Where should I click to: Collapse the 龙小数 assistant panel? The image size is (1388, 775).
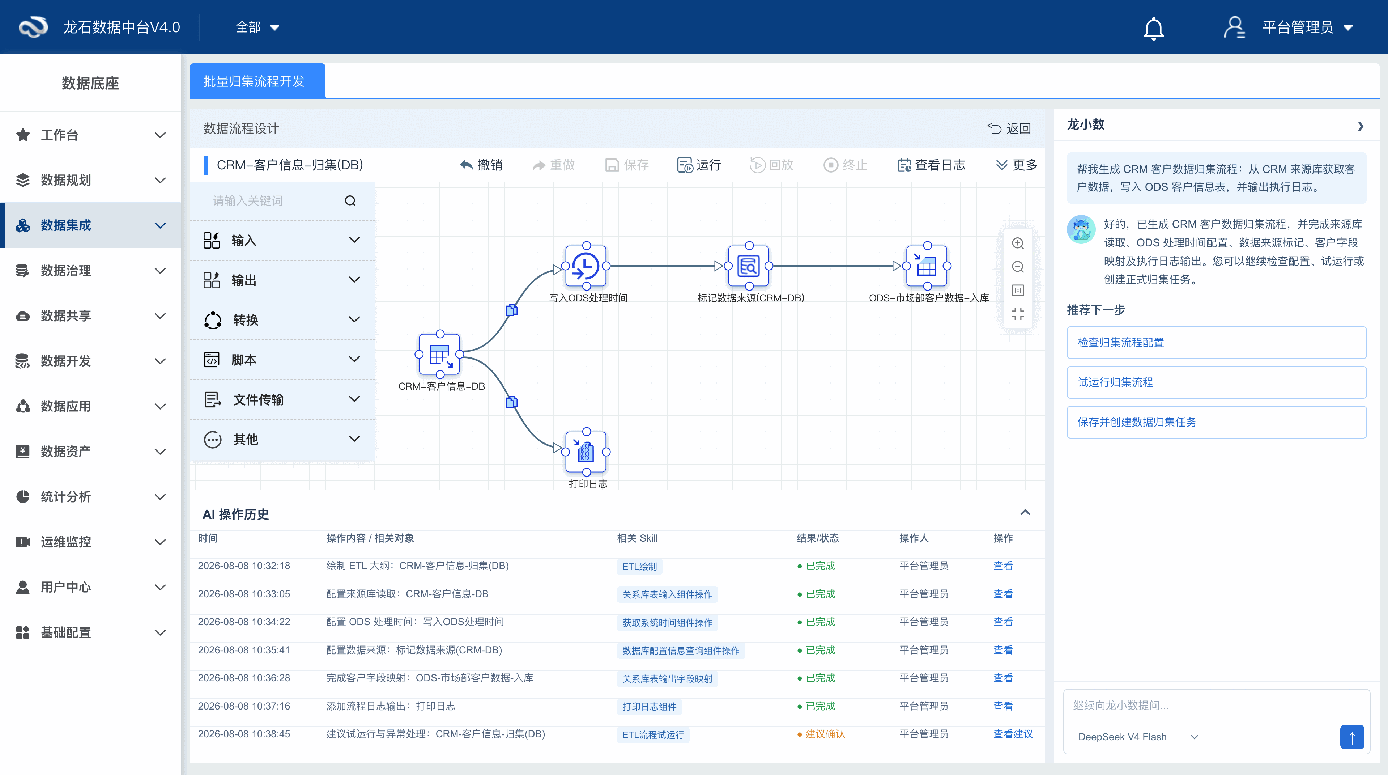pyautogui.click(x=1361, y=126)
